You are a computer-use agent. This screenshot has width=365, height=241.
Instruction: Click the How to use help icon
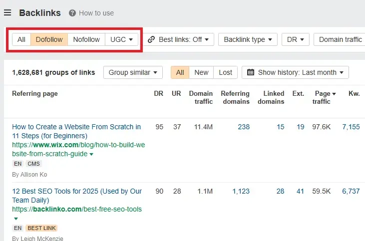pos(72,13)
